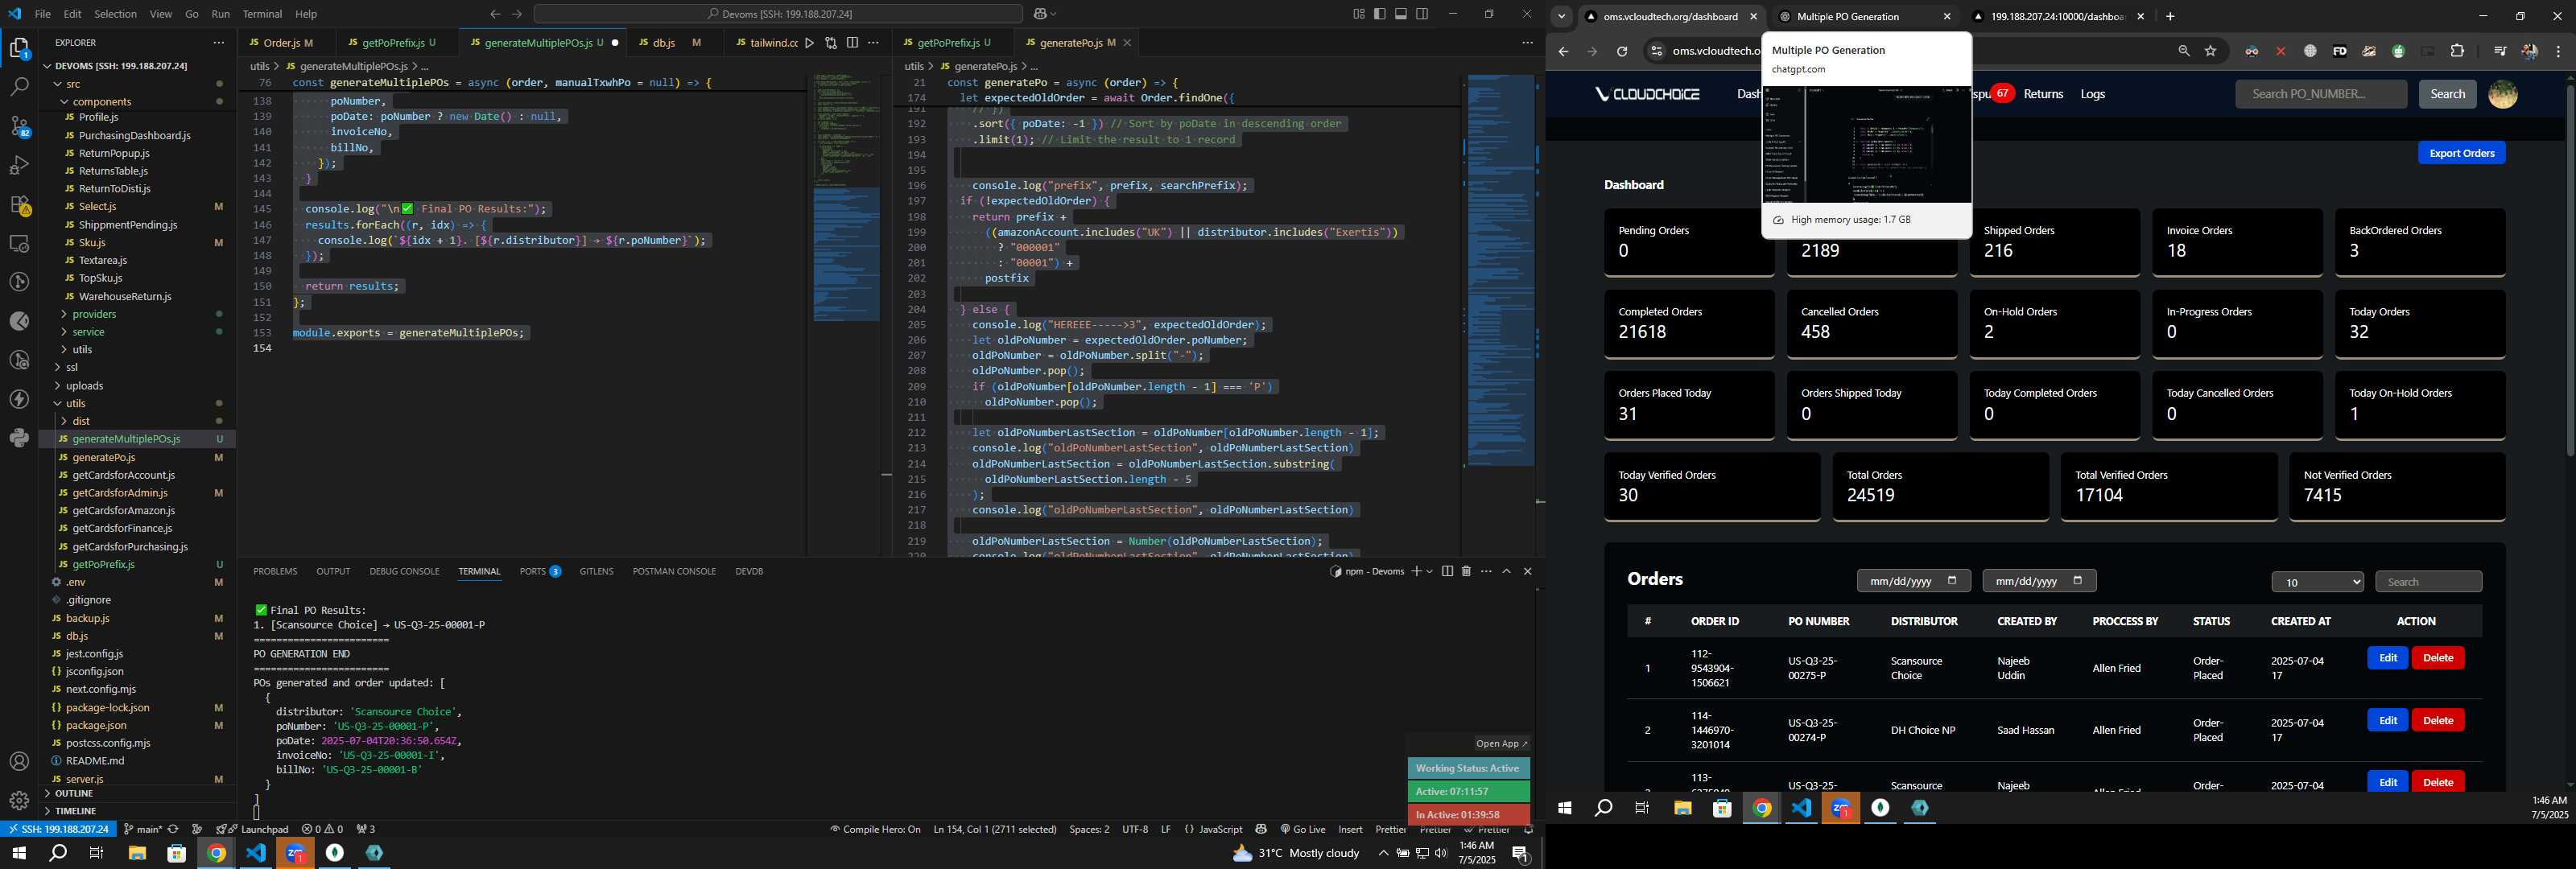Open the new terminal launch profile dropdown arrow
This screenshot has height=869, width=2576.
[1430, 571]
